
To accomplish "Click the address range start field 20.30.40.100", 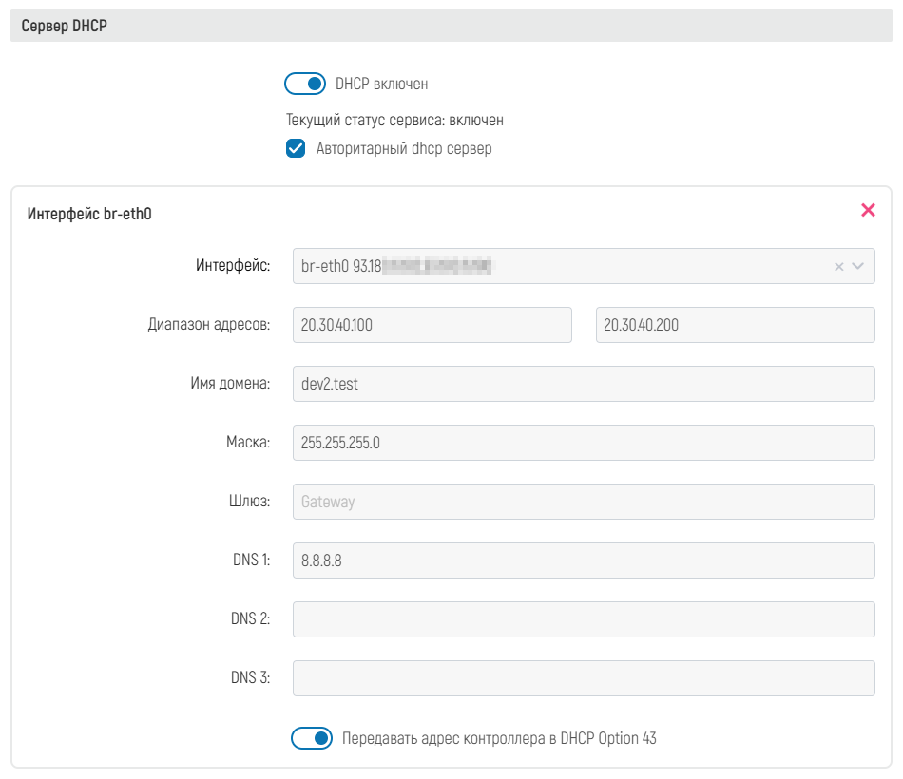I will (432, 325).
